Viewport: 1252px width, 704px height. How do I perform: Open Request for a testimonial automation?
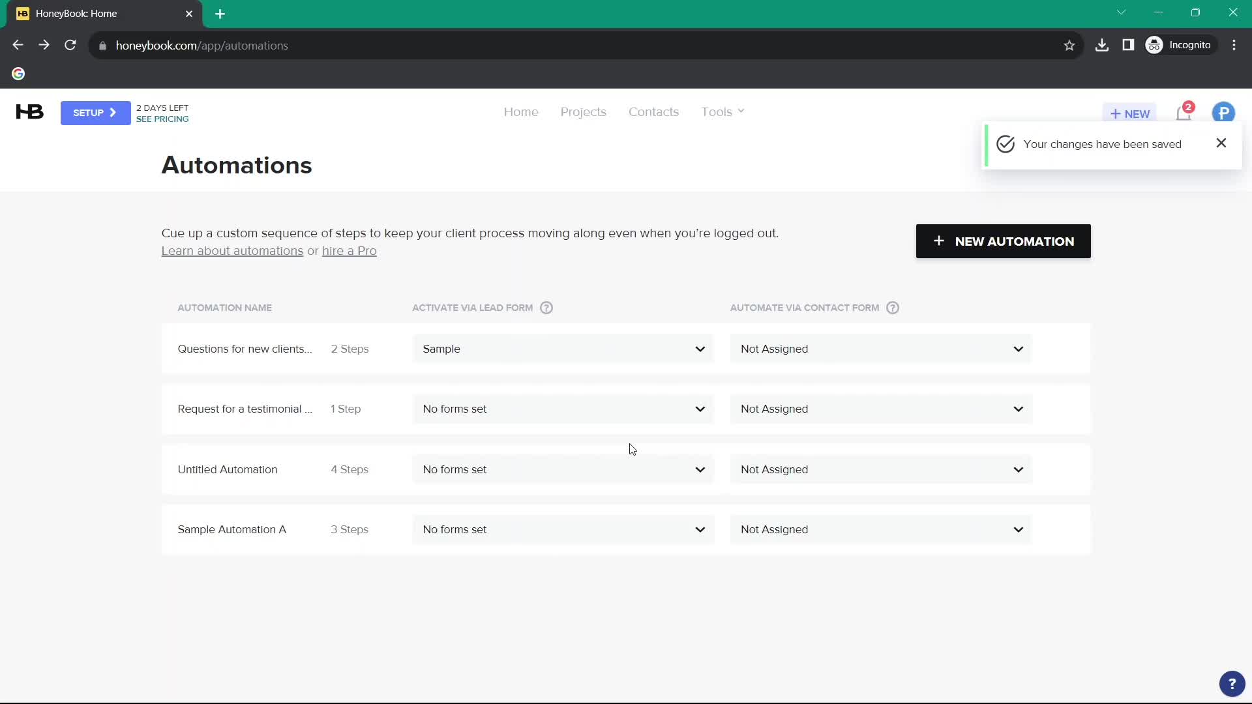pyautogui.click(x=245, y=409)
